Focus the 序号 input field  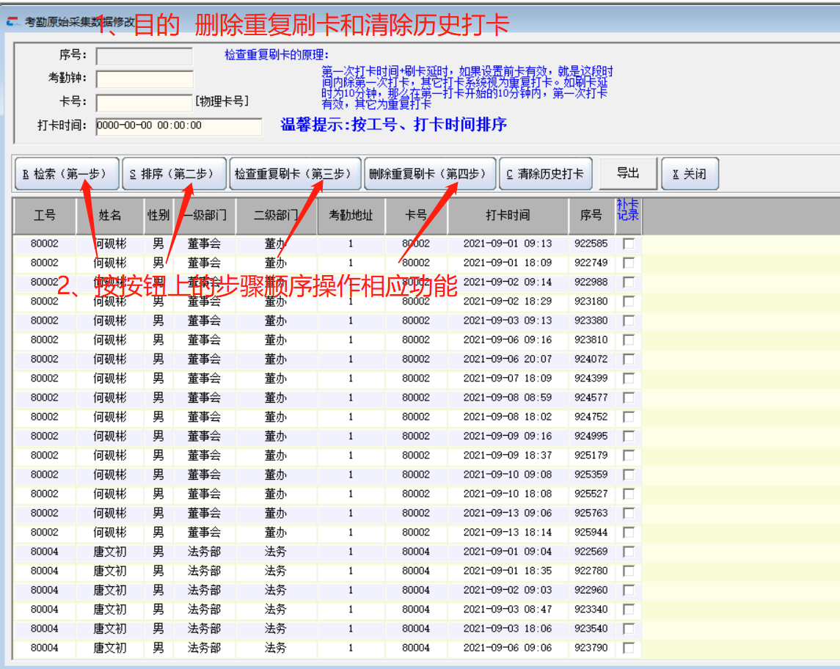[x=144, y=56]
